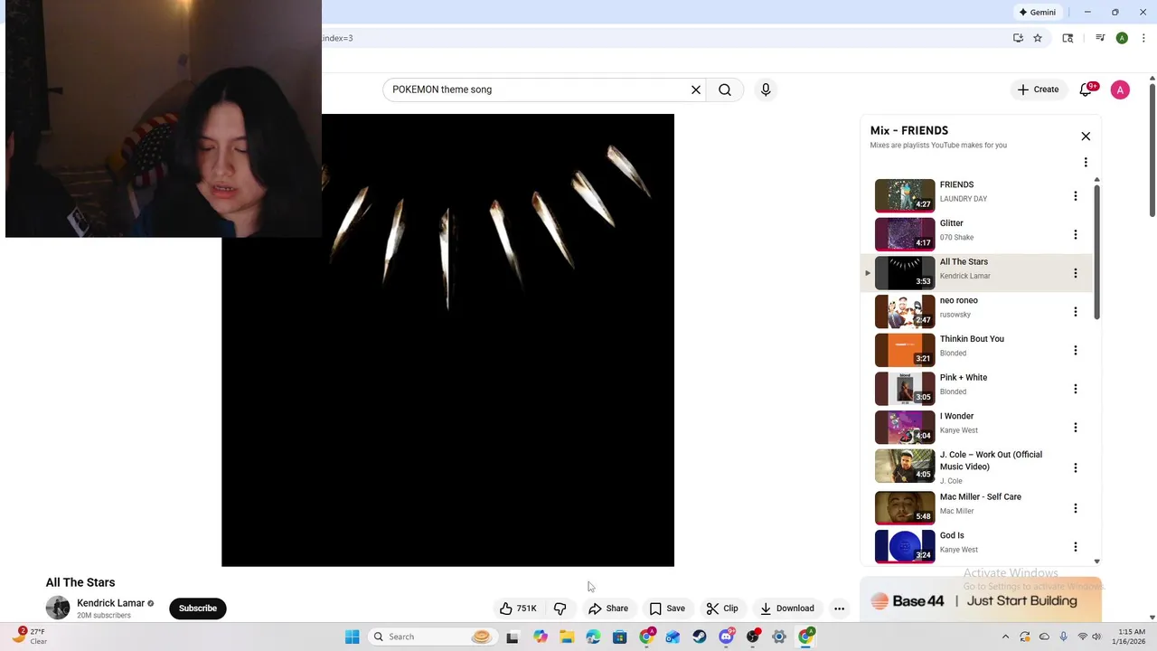Viewport: 1157px width, 651px height.
Task: Like the video with 751K likes
Action: coord(518,609)
